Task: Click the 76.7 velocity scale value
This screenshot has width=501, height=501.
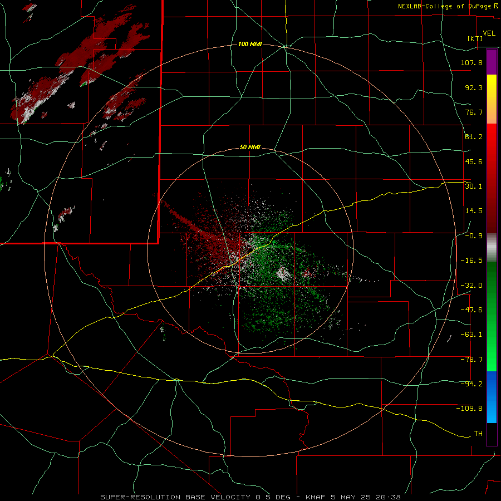Action: pos(474,112)
